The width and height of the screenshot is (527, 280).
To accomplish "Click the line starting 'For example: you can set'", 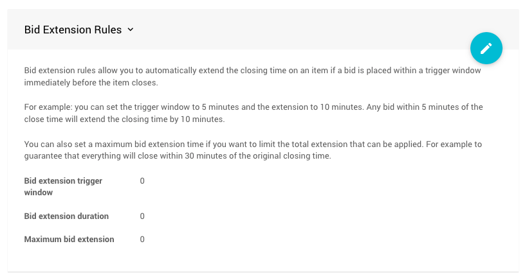I will 193,107.
